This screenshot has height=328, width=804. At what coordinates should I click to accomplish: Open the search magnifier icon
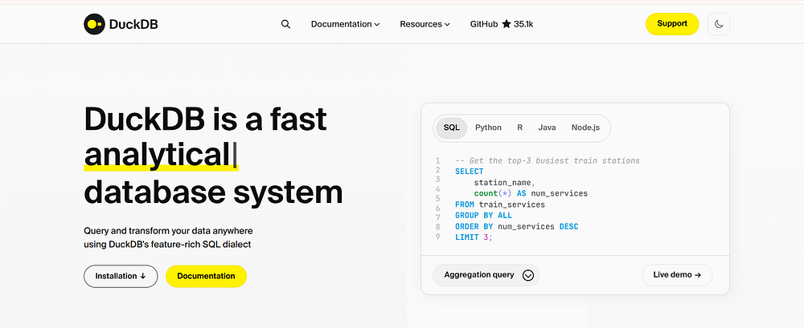pos(285,24)
